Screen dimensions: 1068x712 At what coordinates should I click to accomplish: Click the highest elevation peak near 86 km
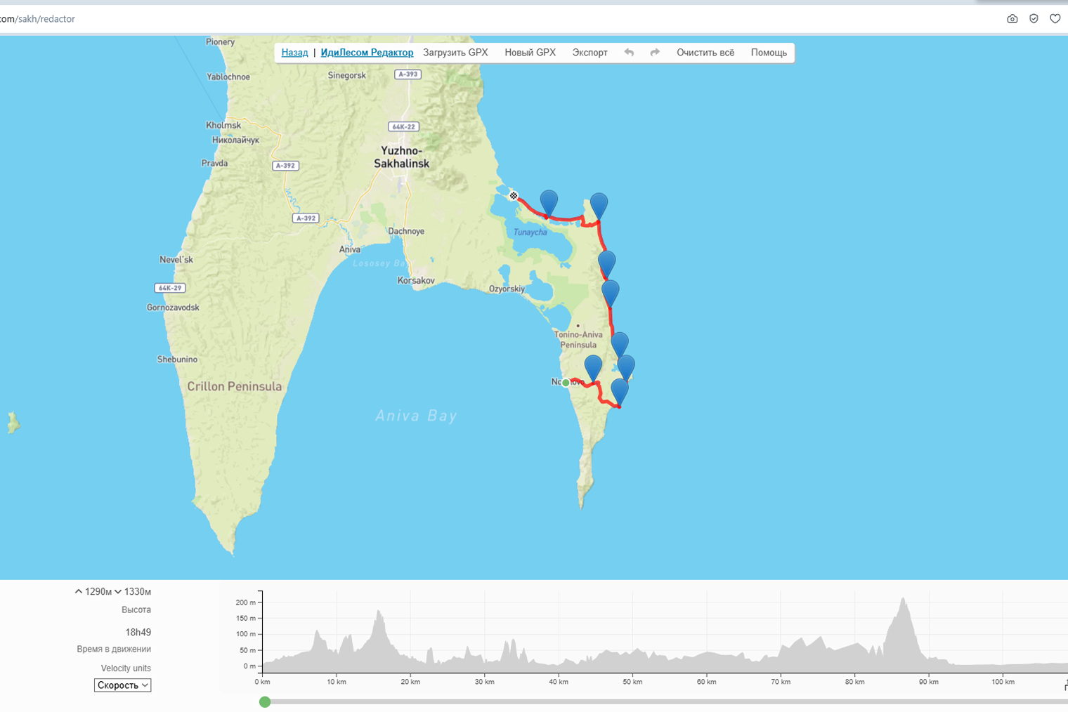(x=903, y=600)
